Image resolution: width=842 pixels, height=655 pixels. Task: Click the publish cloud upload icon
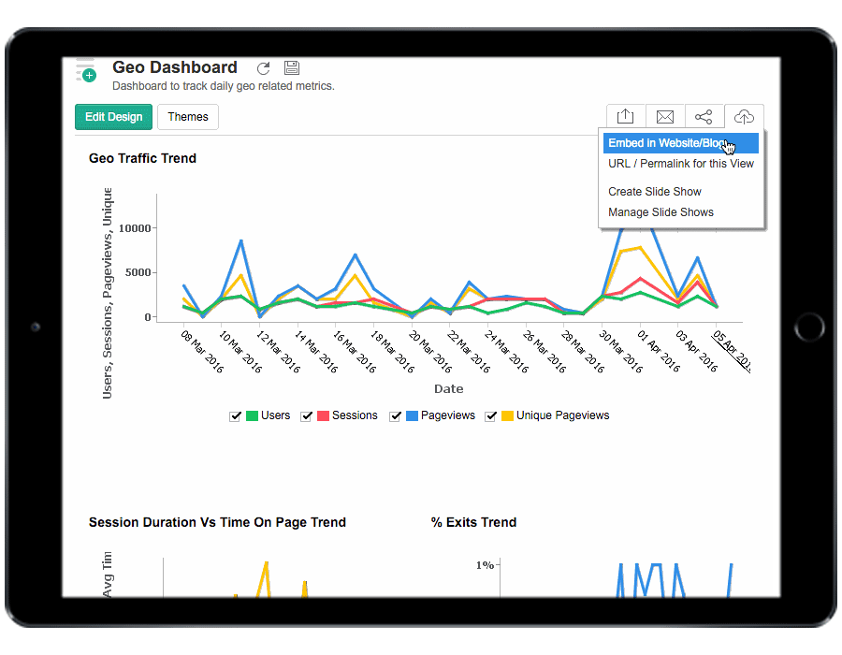point(744,117)
